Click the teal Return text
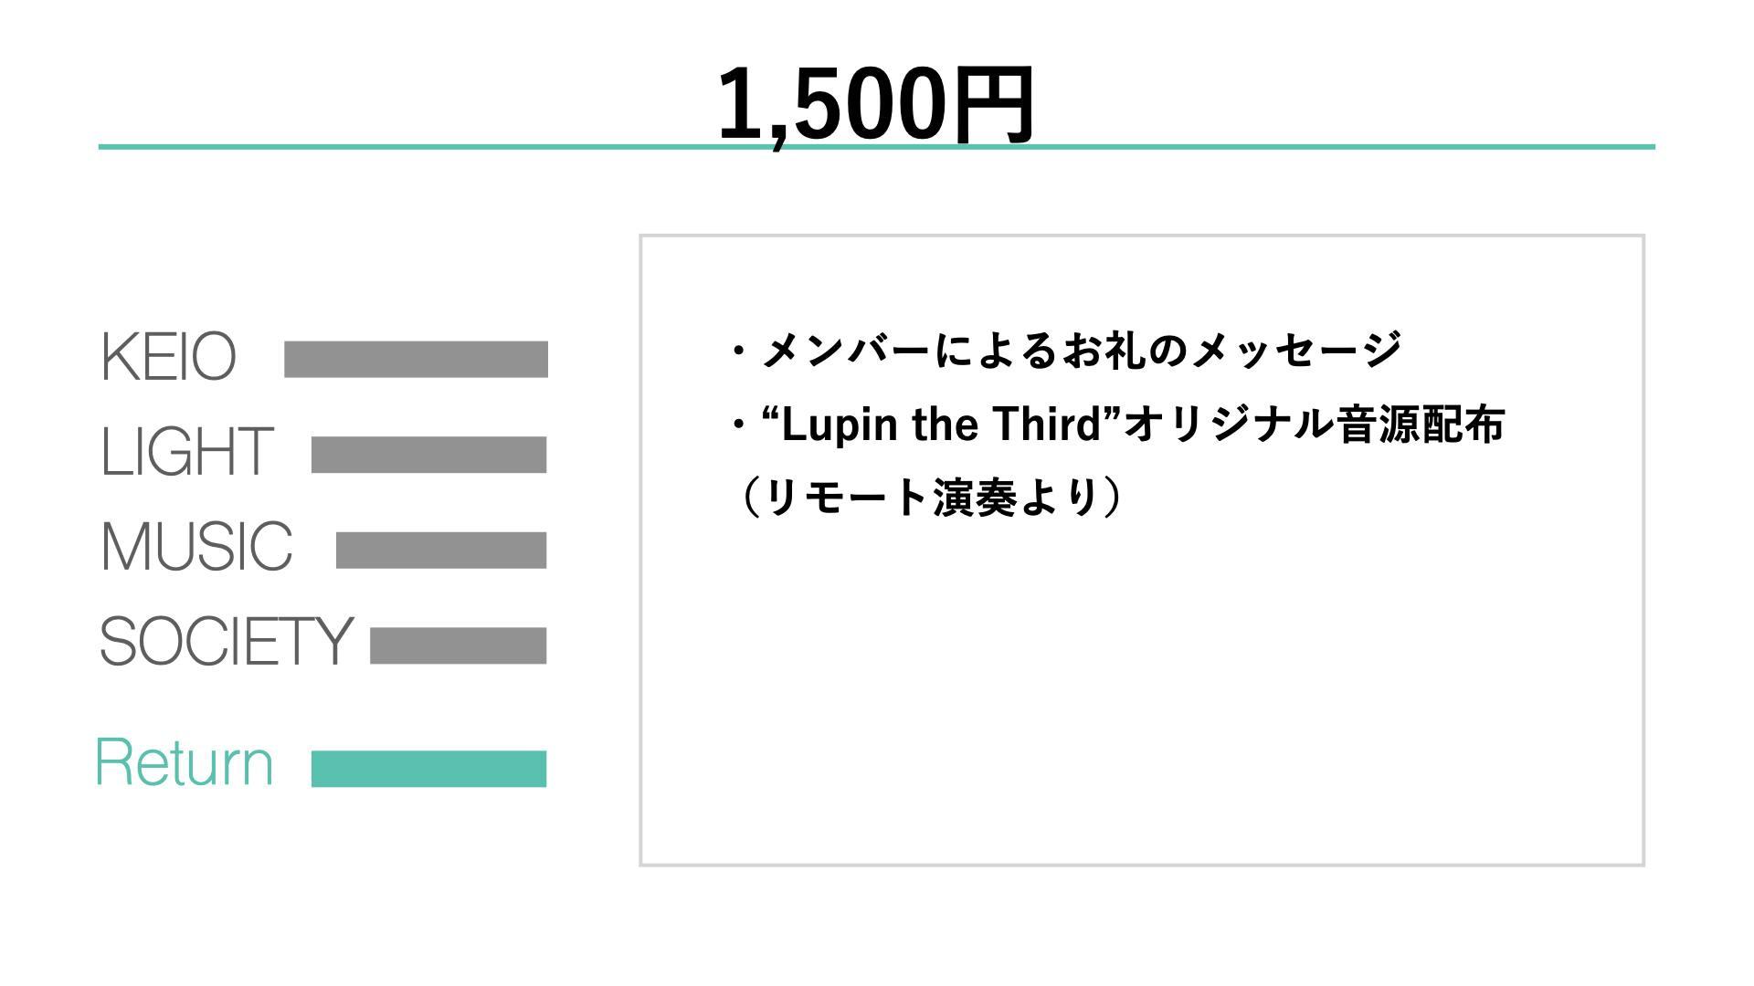Screen dimensions: 1754x986 (x=185, y=763)
